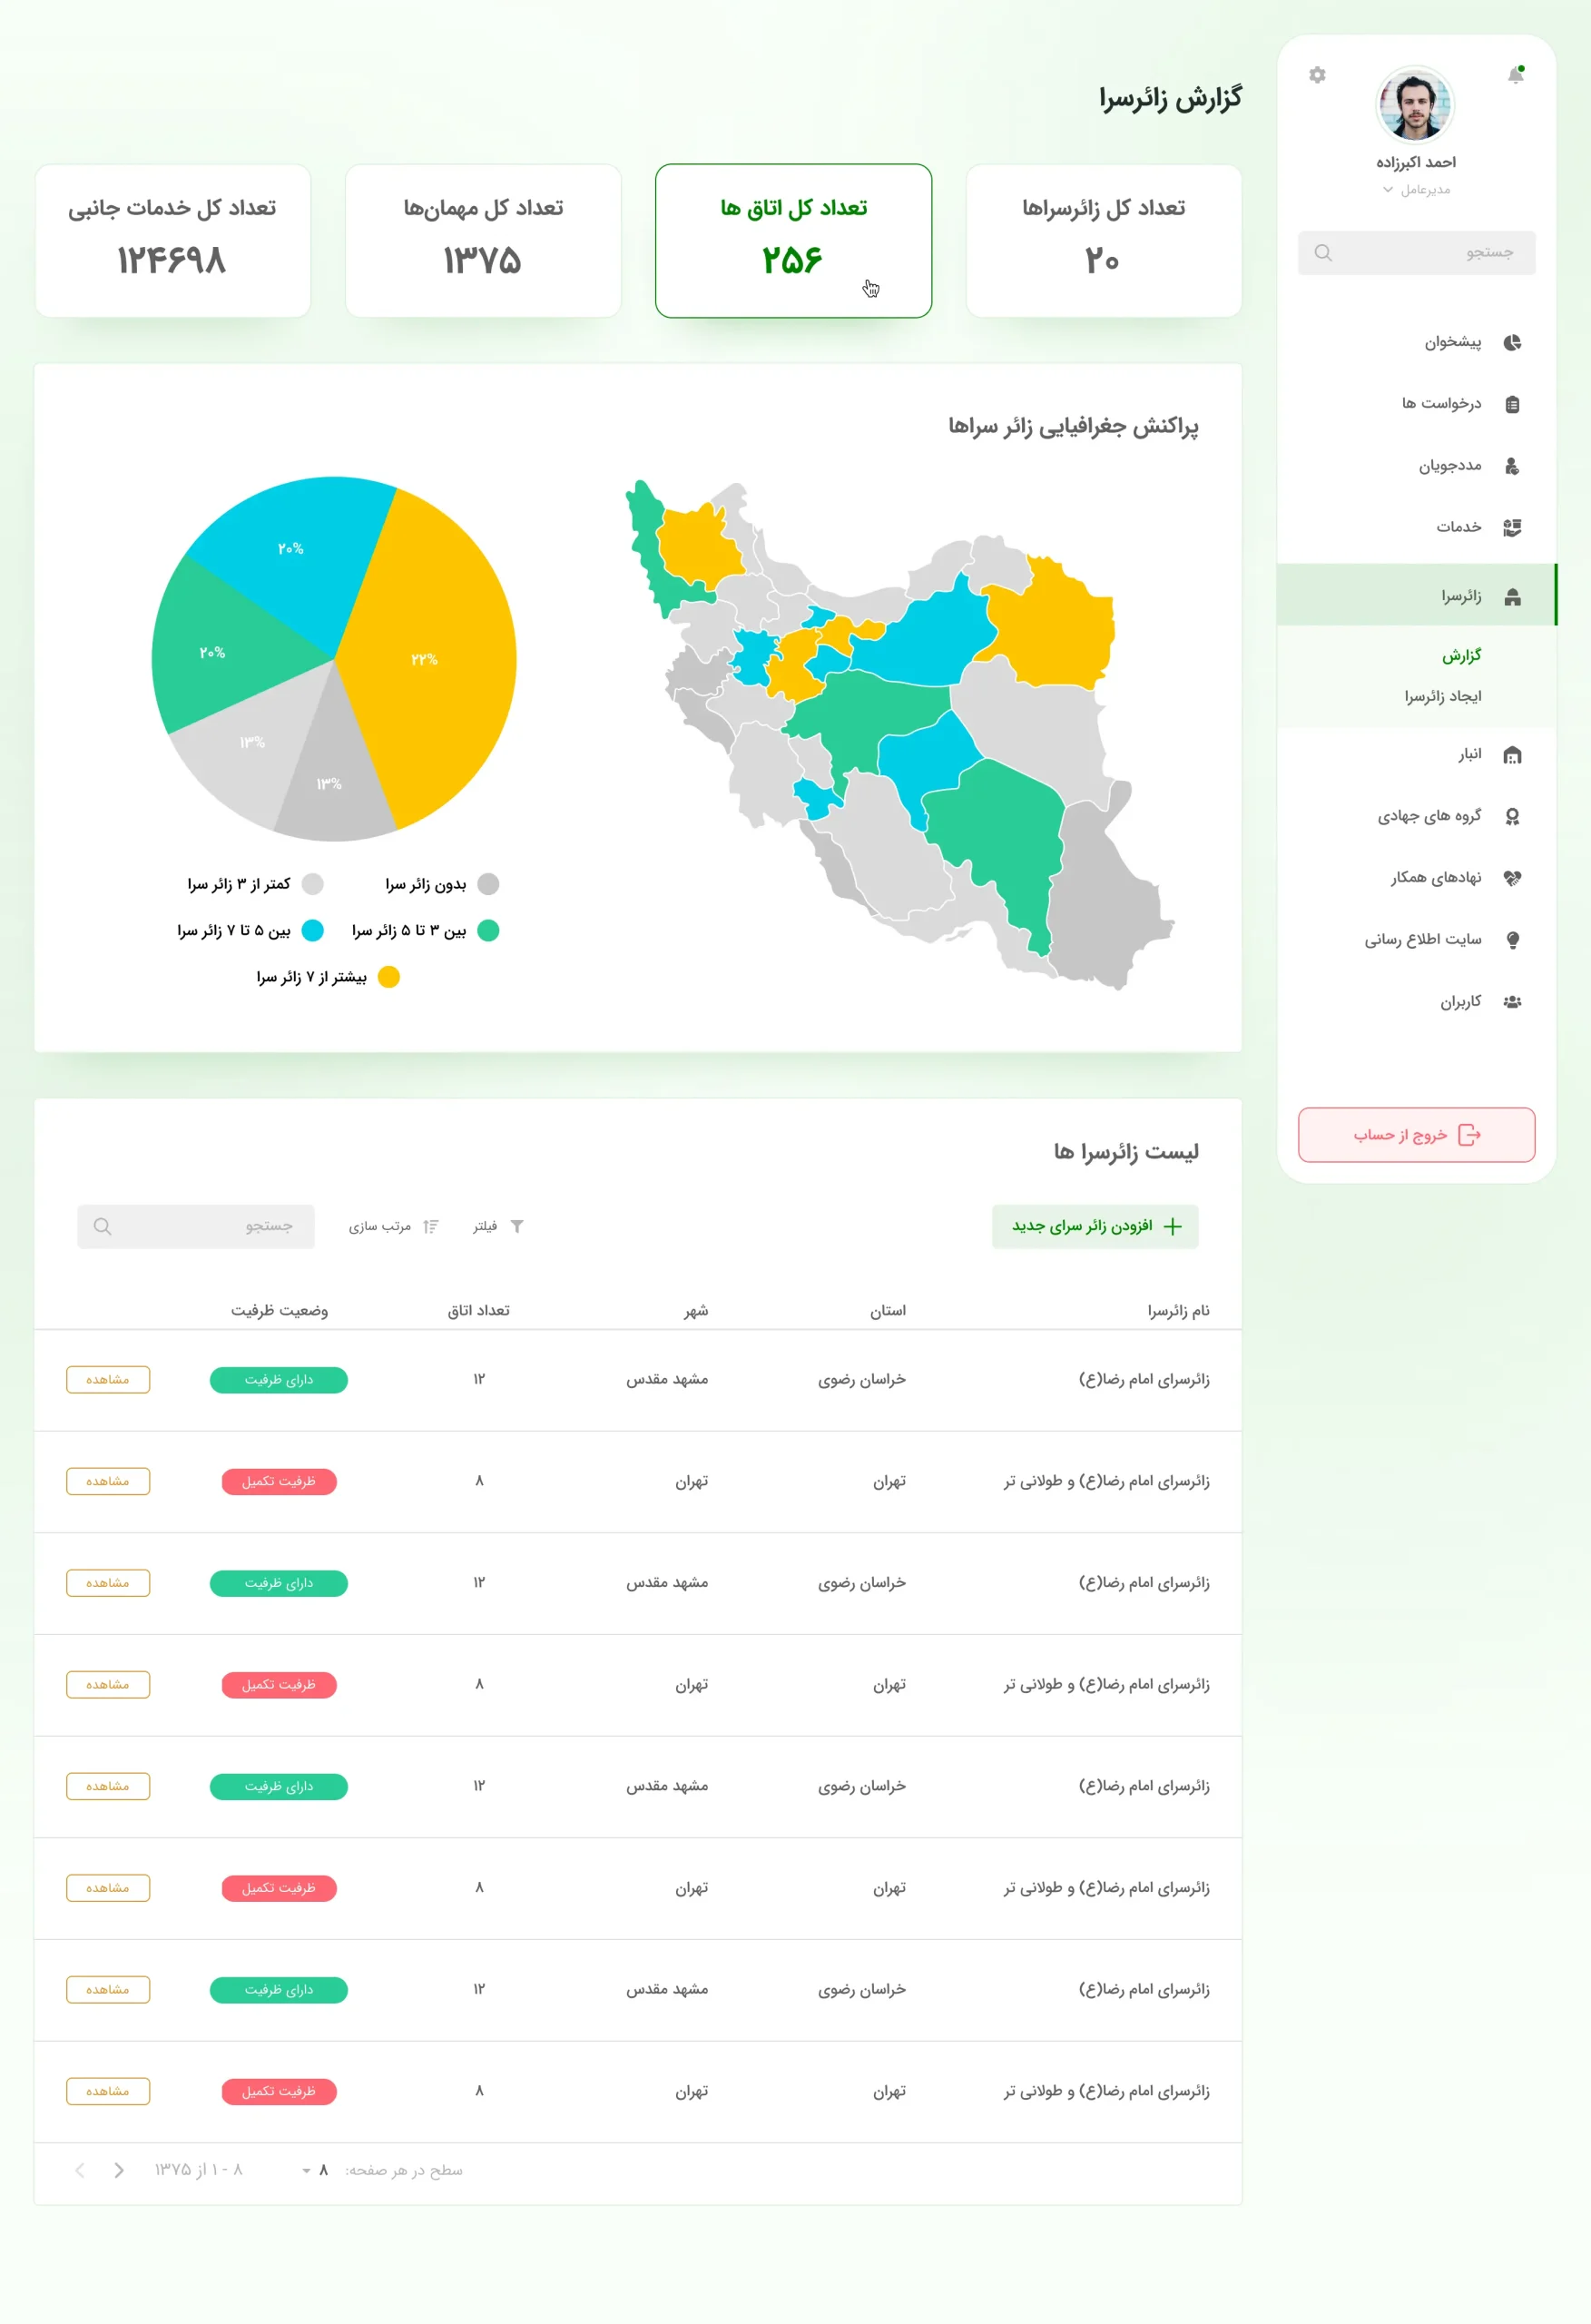Click the درخواست ها clipboard icon

point(1512,404)
